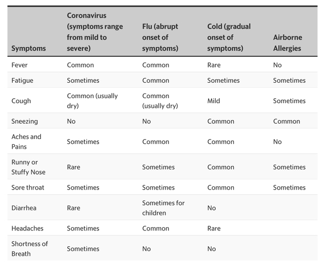The image size is (318, 267).
Task: Select the Aches and Pains row label
Action: (x=26, y=141)
